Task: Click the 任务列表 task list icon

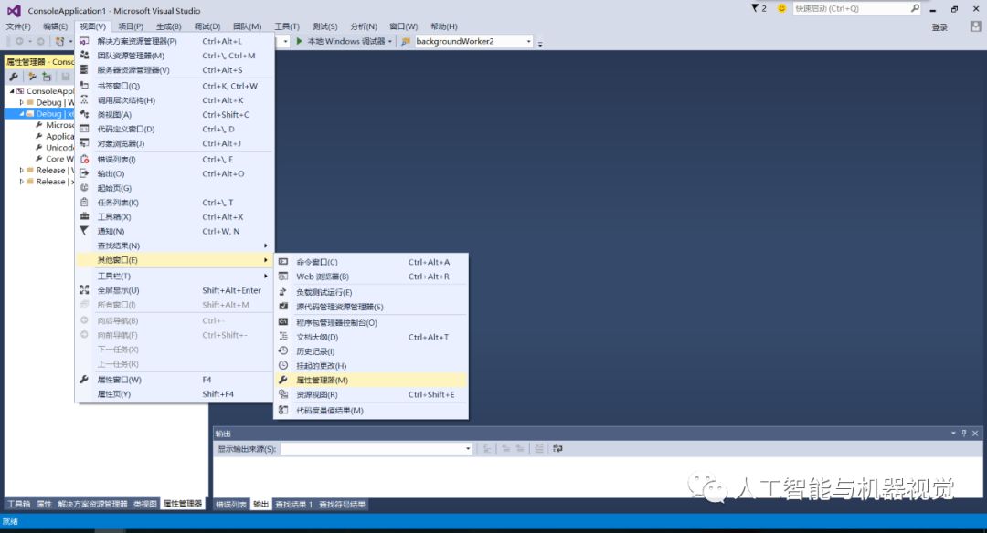Action: [x=84, y=203]
